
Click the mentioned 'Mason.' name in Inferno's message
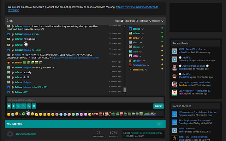coord(27,26)
